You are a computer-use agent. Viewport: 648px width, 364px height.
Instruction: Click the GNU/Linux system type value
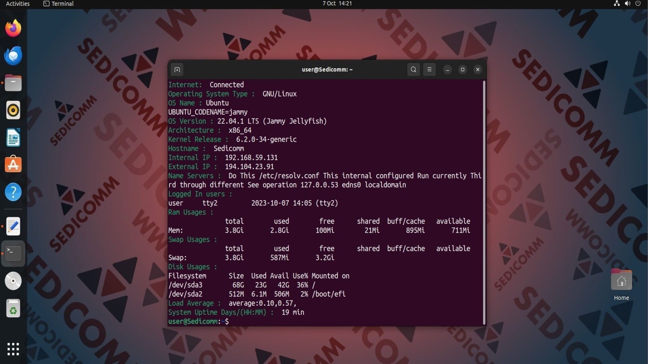click(279, 94)
